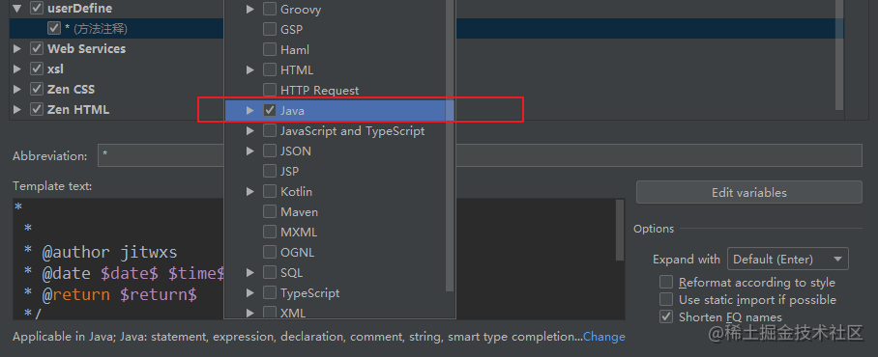The image size is (878, 357).
Task: Expand the Groovy context node
Action: coord(250,9)
